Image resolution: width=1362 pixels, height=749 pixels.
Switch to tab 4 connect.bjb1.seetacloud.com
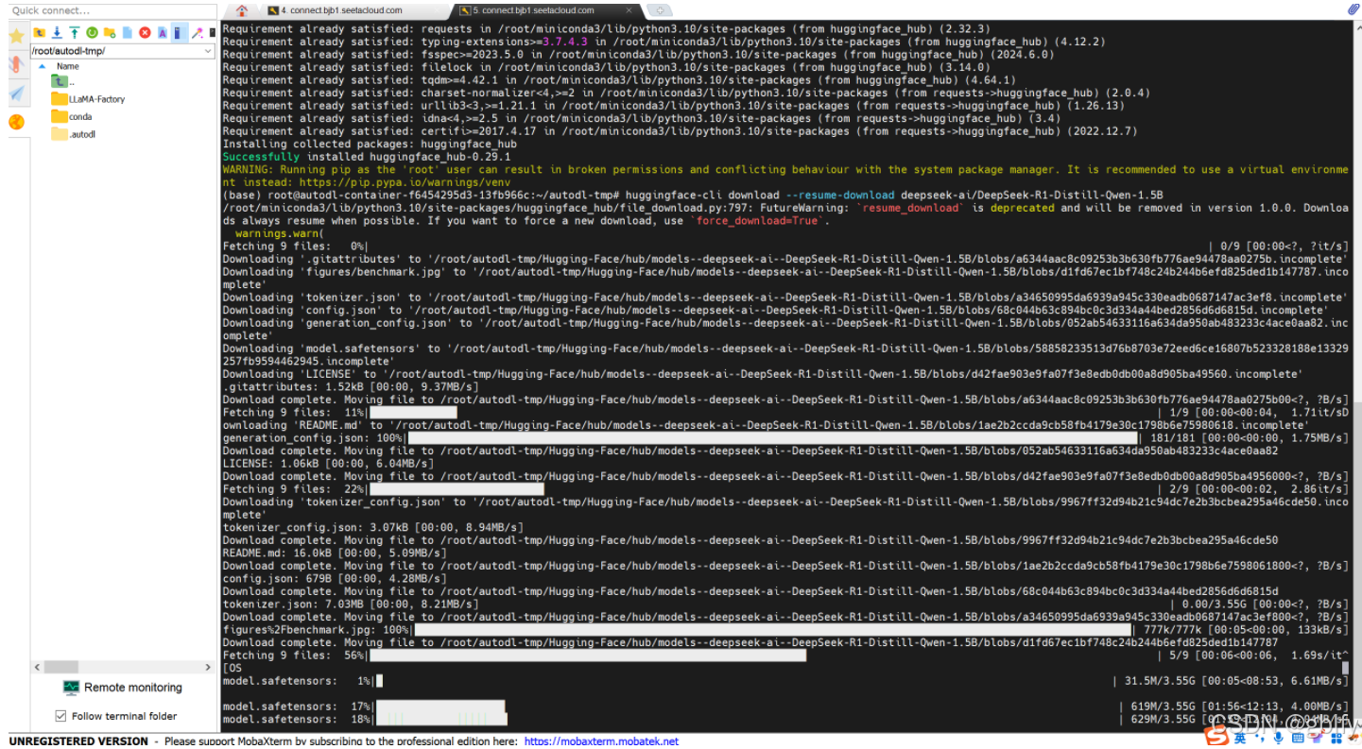pyautogui.click(x=342, y=10)
